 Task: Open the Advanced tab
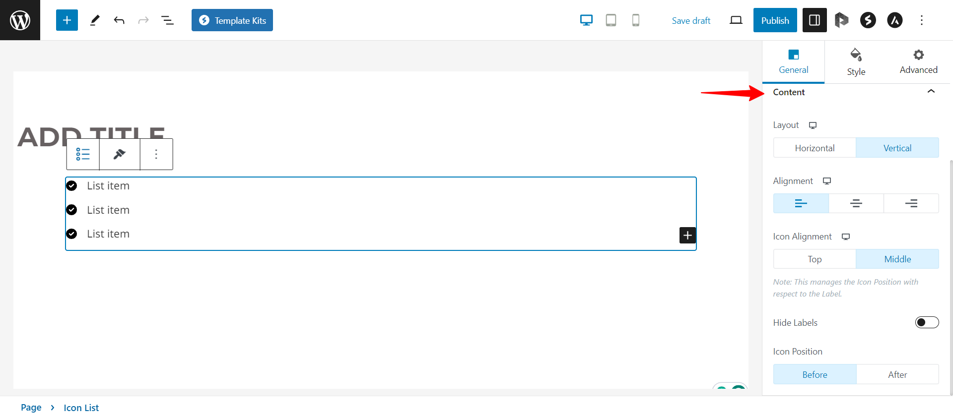[x=918, y=62]
